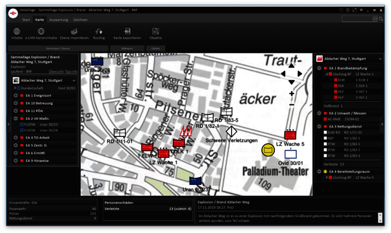Toggle checkbox for RTW RD 1/83-5
The height and width of the screenshot is (233, 391).
coord(325,144)
